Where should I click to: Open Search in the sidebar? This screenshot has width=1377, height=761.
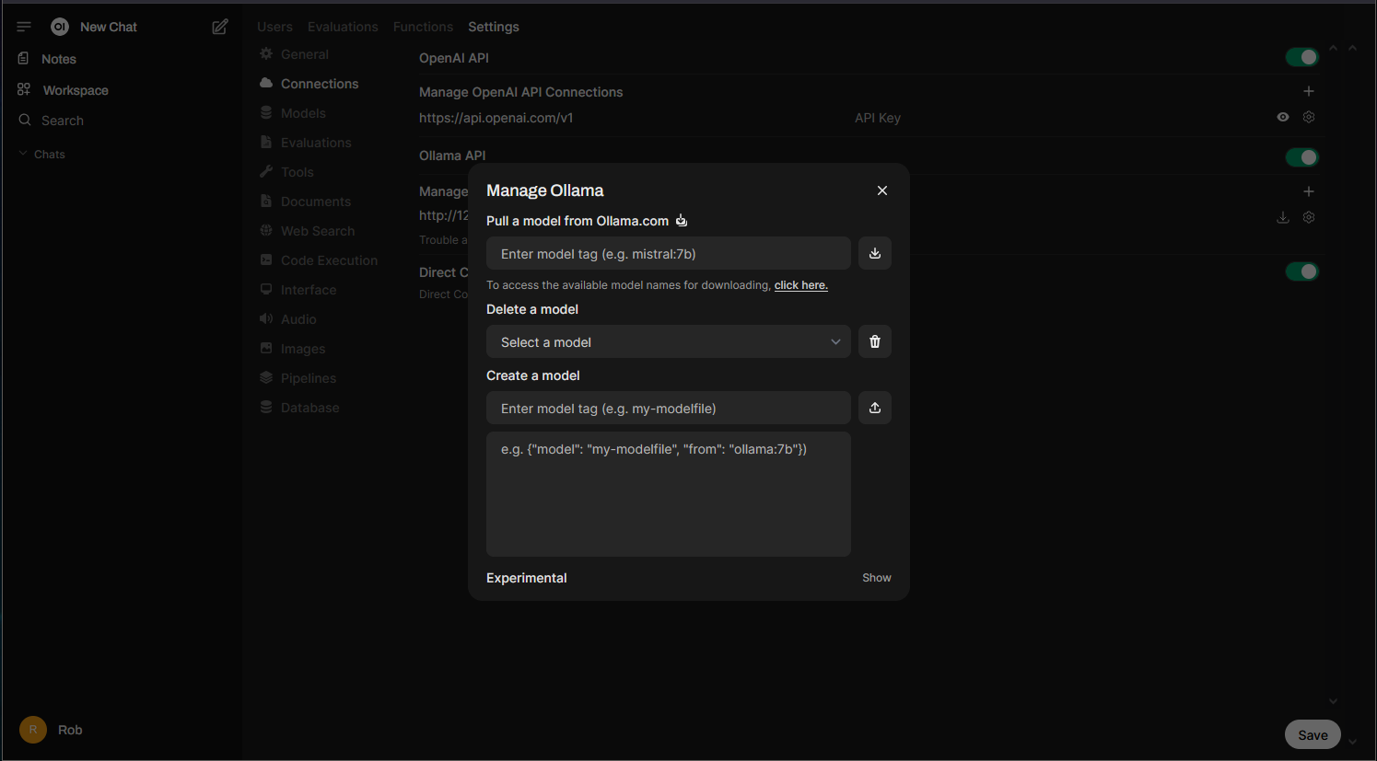coord(63,121)
